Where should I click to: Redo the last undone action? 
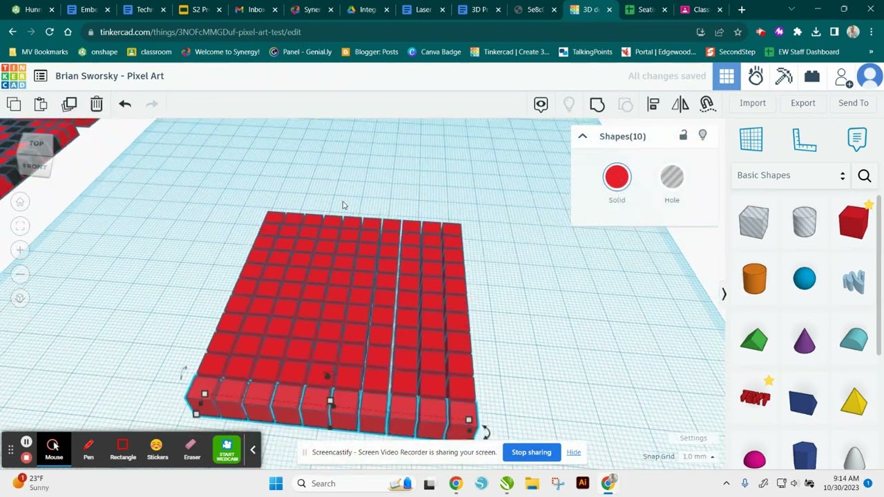tap(152, 104)
